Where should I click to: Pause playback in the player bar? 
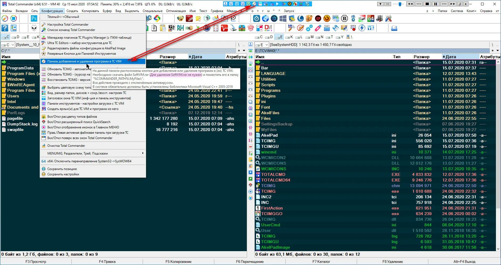(436, 4)
